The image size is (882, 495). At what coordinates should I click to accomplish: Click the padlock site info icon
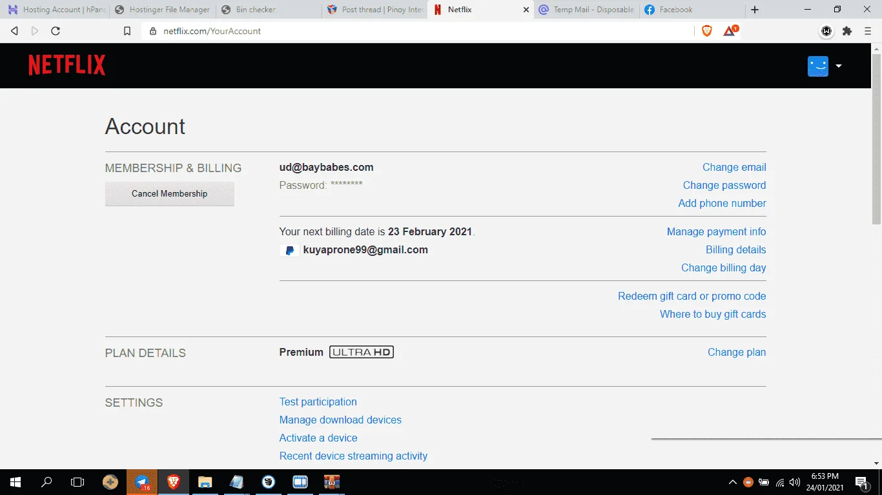(x=153, y=31)
